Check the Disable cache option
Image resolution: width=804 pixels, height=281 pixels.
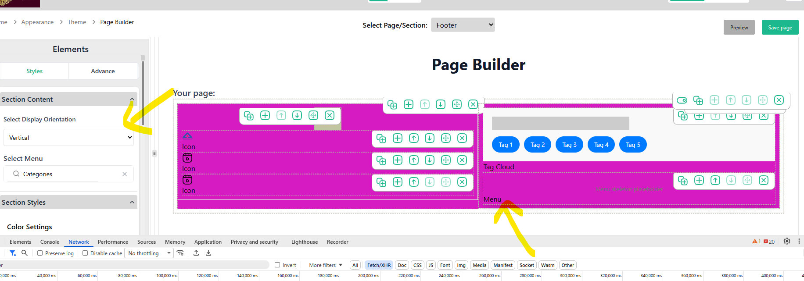tap(85, 253)
